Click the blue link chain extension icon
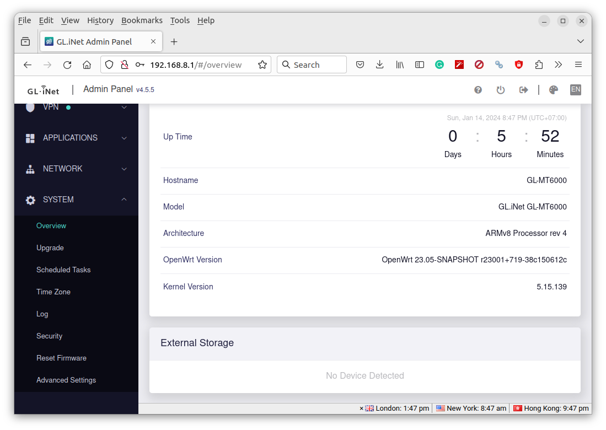The image size is (606, 430). [x=499, y=65]
